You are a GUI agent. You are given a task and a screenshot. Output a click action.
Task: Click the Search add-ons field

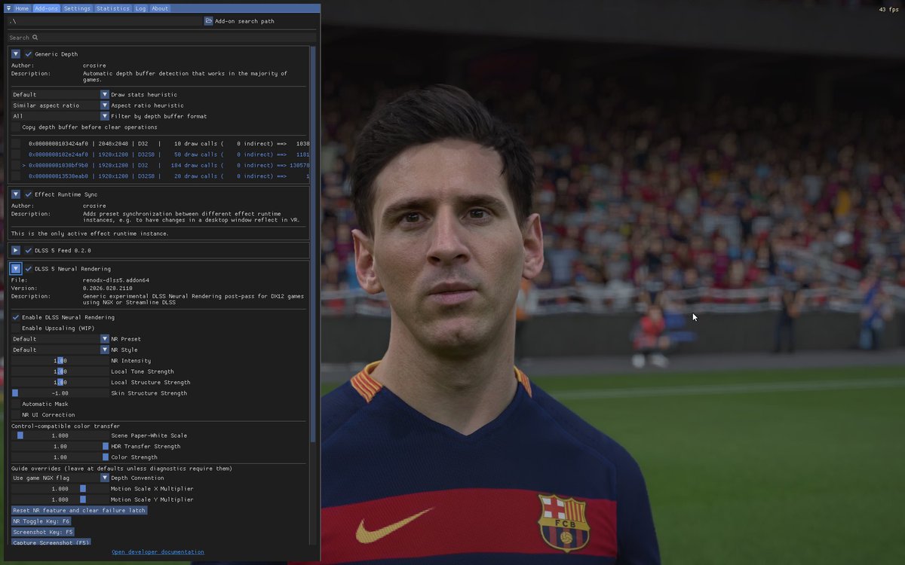pyautogui.click(x=162, y=37)
